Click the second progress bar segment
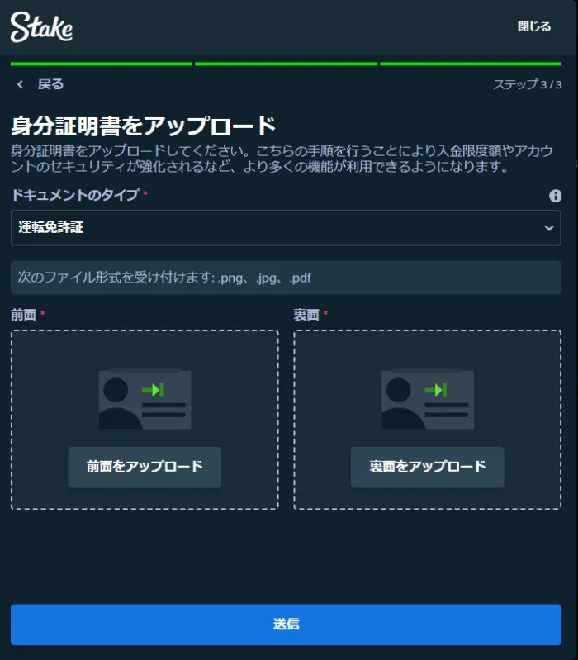This screenshot has height=660, width=578. pos(286,64)
